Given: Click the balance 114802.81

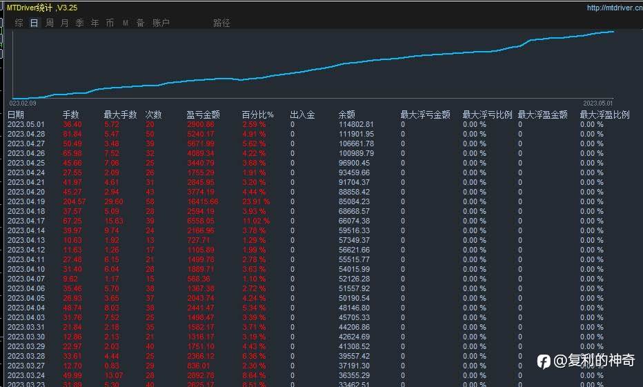Looking at the screenshot, I should coord(356,124).
